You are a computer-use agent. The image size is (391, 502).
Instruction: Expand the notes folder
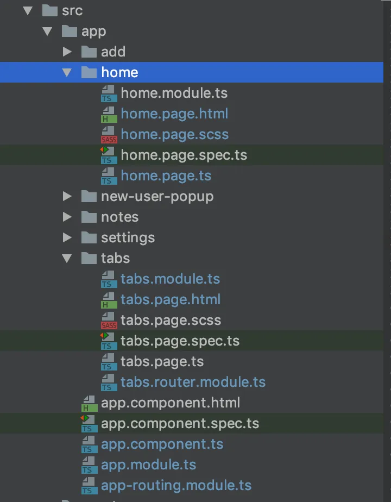click(x=67, y=217)
